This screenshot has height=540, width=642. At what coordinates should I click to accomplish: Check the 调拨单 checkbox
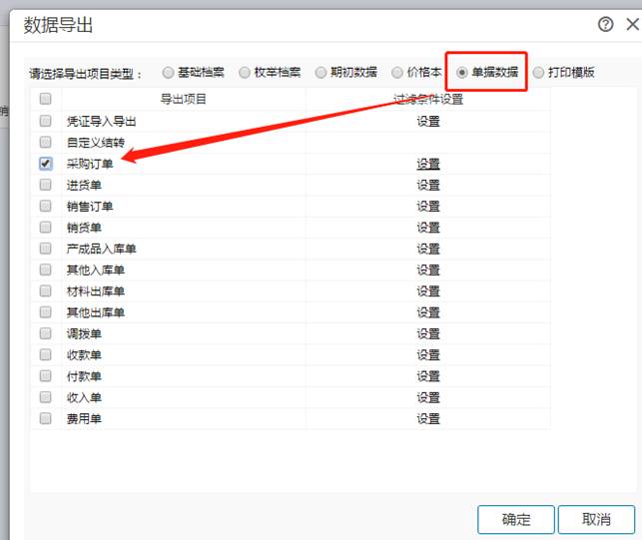tap(45, 333)
